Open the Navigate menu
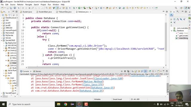 tap(29, 5)
